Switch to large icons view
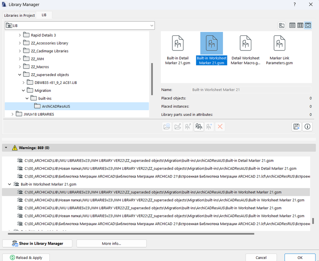 point(308,25)
